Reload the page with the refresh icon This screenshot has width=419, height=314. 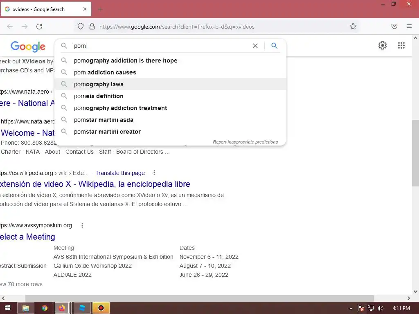(x=39, y=27)
